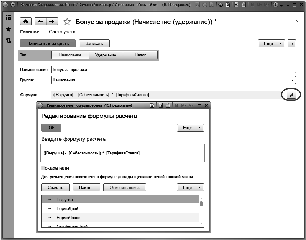This screenshot has width=306, height=240.
Task: Select Начисление type
Action: click(70, 55)
